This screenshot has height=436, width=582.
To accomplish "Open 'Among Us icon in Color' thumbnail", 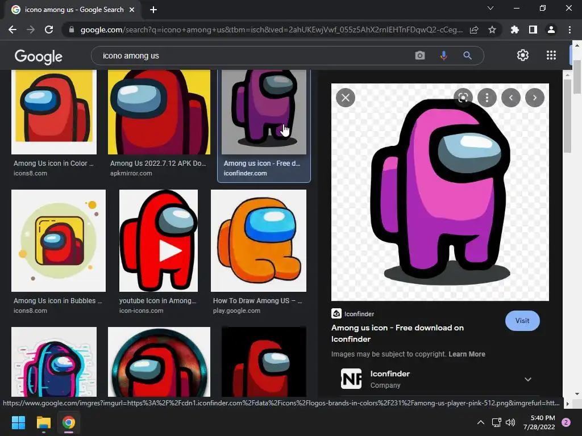I will click(54, 112).
